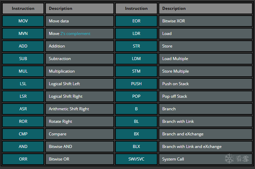Select the LDR instruction cell

[136, 34]
